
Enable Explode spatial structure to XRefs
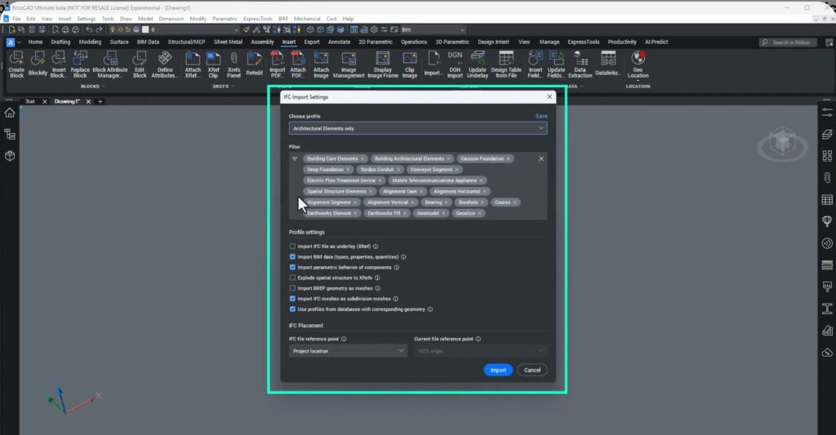point(292,277)
